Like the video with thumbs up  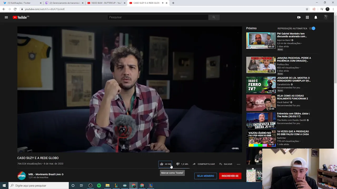point(165,164)
